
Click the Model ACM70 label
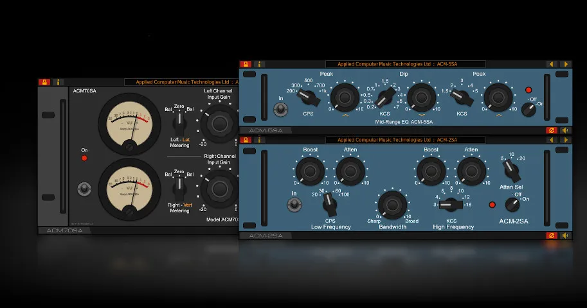(222, 219)
